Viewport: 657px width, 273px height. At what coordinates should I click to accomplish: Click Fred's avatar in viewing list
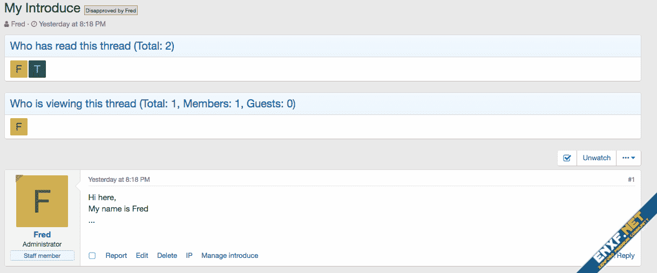[x=19, y=127]
